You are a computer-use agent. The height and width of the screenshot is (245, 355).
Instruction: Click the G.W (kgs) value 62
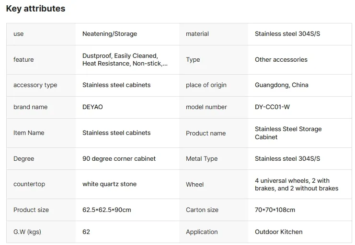click(x=86, y=232)
